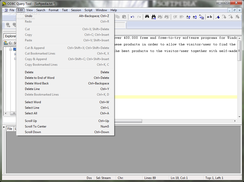Open the Explorer panel dropdown
Viewport: 244px width, 182px height.
tap(10, 36)
